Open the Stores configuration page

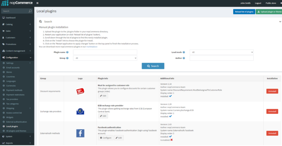coord(9,72)
